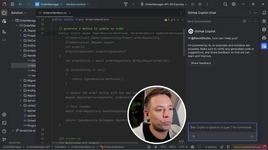Expand the Models folder

pos(21,85)
